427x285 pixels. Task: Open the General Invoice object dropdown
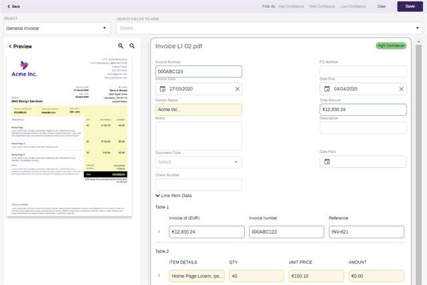click(x=57, y=28)
